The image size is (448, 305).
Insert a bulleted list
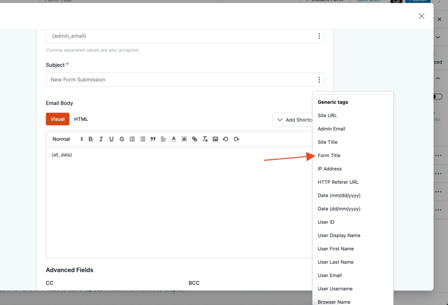tap(143, 139)
